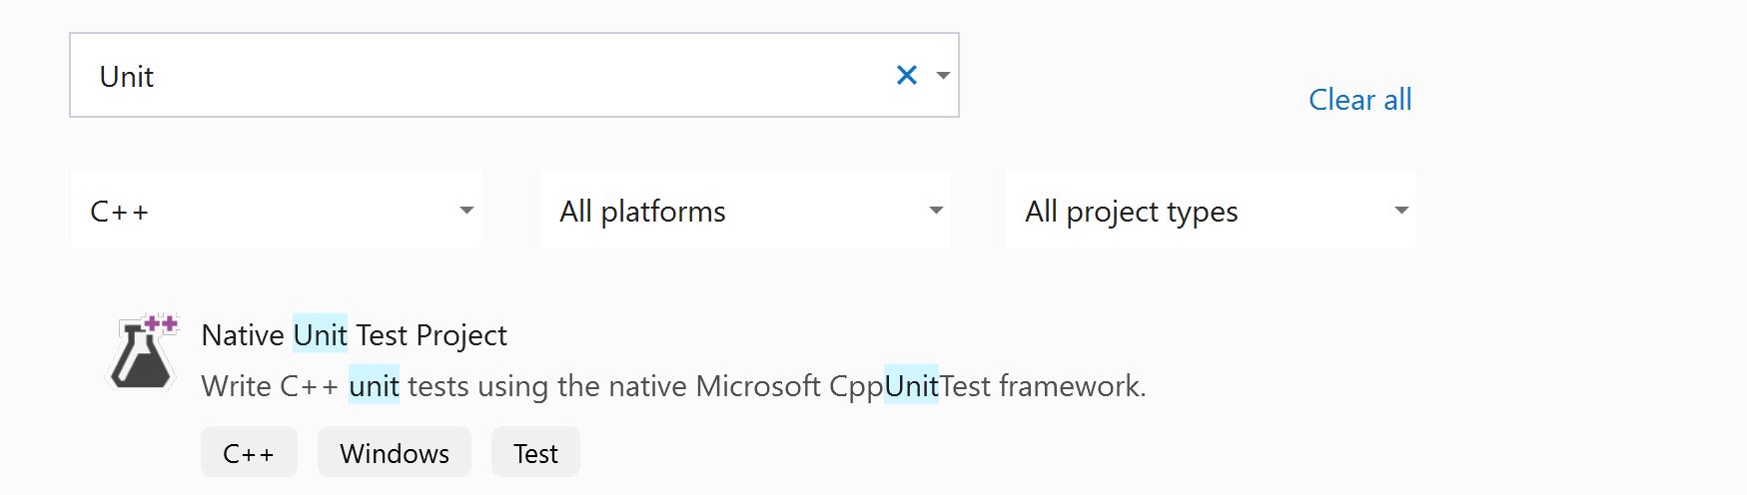Click the Windows tag under the project template
Viewport: 1747px width, 495px height.
point(395,453)
